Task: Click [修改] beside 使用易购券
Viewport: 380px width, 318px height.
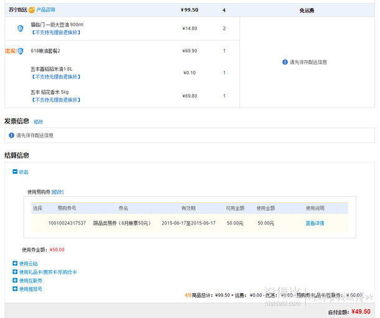Action: 57,192
